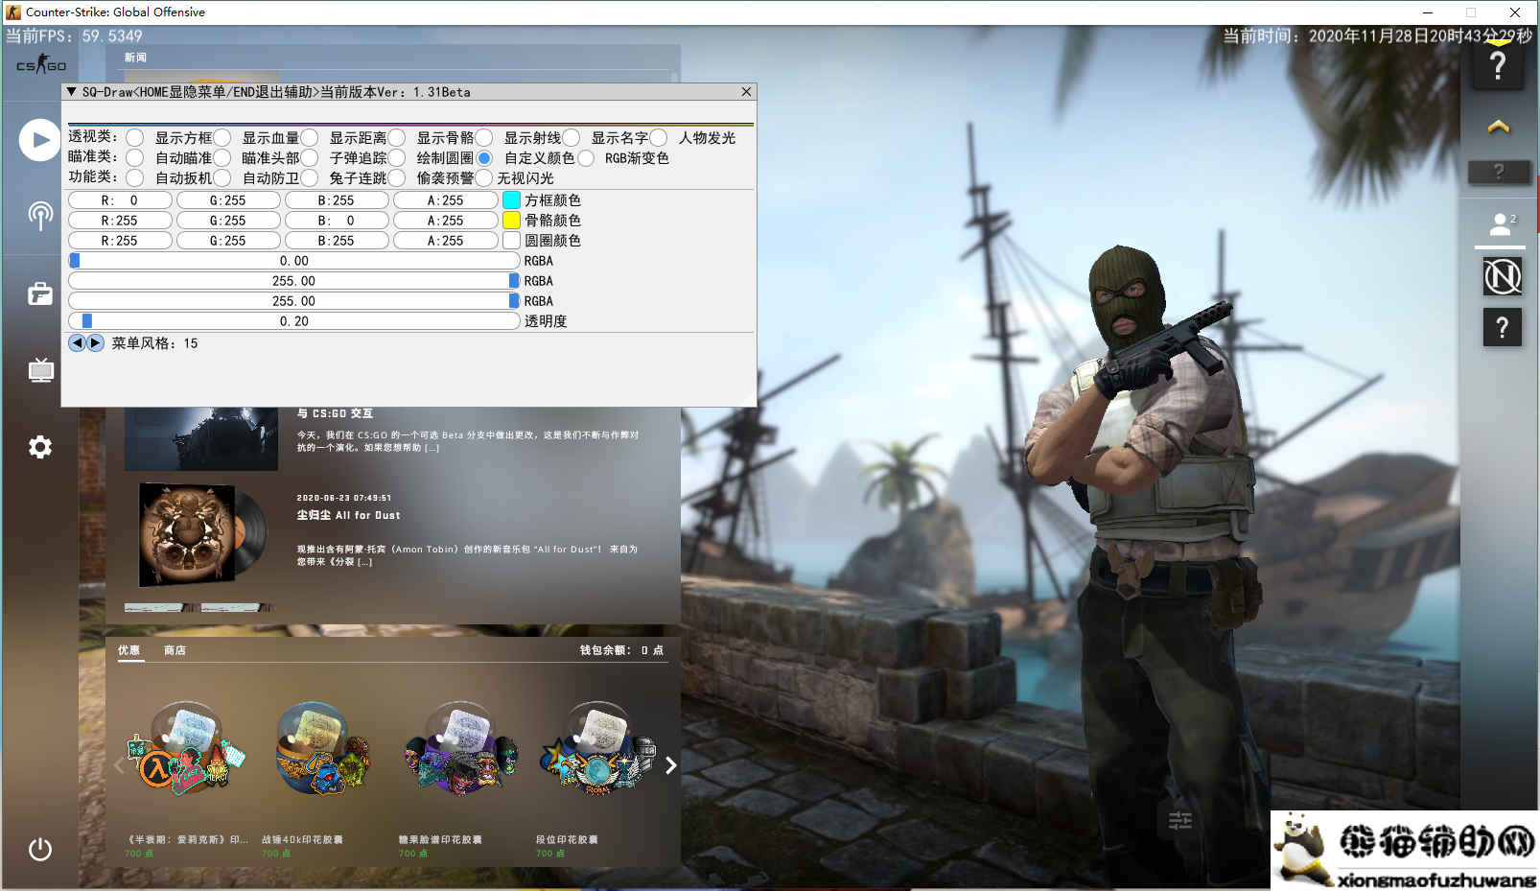Open the Watch TV icon
Viewport: 1540px width, 891px height.
tap(40, 370)
